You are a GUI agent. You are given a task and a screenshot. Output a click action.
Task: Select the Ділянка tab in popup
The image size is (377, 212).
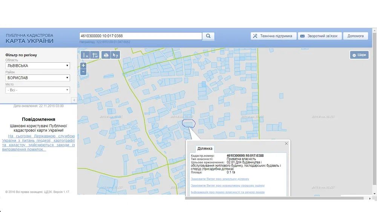click(205, 149)
